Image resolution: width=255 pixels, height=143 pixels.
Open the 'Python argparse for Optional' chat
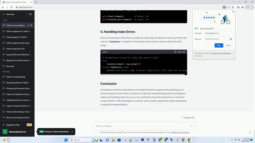17,31
